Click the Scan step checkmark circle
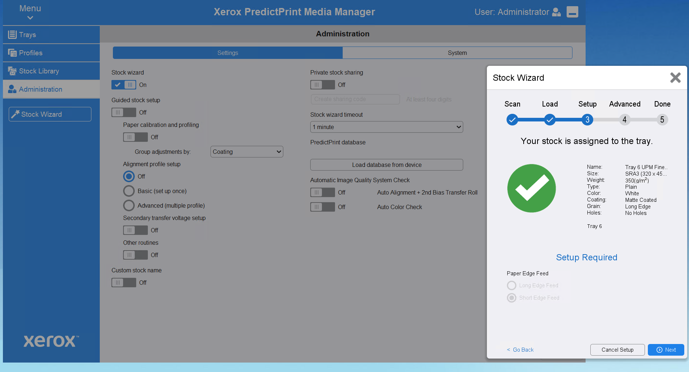The image size is (689, 372). click(512, 120)
